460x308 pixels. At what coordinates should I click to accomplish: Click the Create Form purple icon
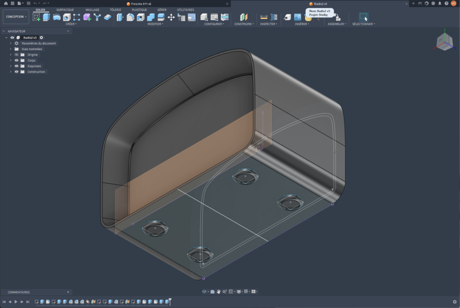point(87,18)
